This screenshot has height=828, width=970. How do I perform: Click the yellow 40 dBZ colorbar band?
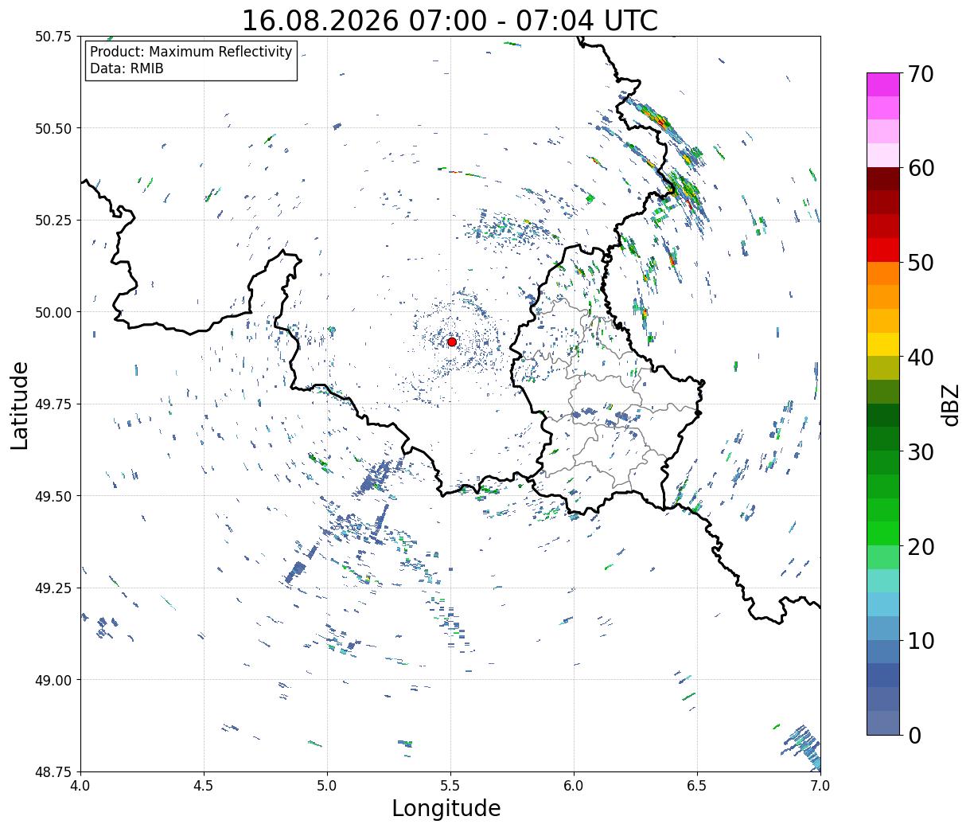point(883,344)
